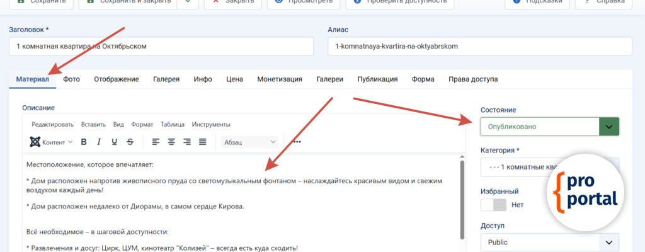The width and height of the screenshot is (645, 252).
Task: Click the underline formatting icon
Action: (x=115, y=142)
